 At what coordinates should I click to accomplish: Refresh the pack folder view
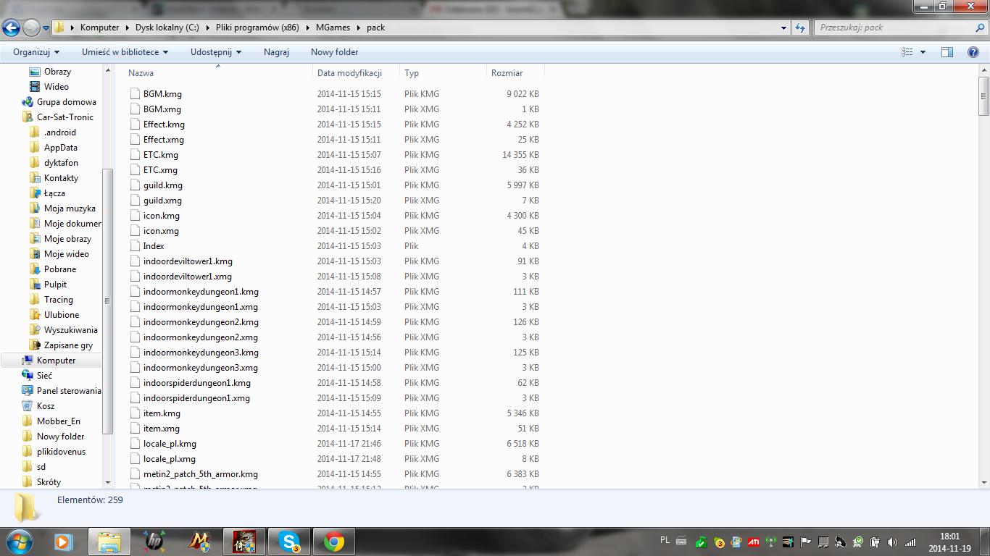(x=800, y=28)
